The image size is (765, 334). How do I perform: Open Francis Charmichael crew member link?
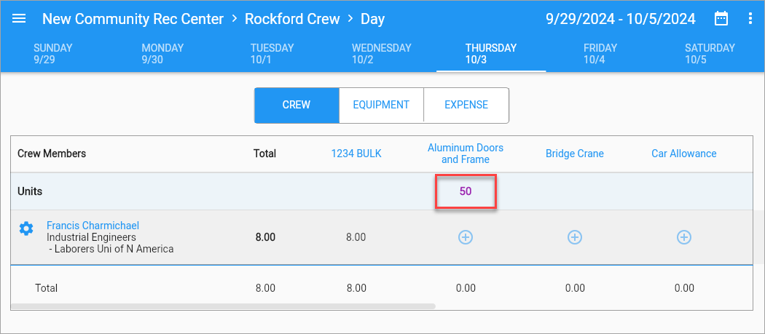point(93,226)
